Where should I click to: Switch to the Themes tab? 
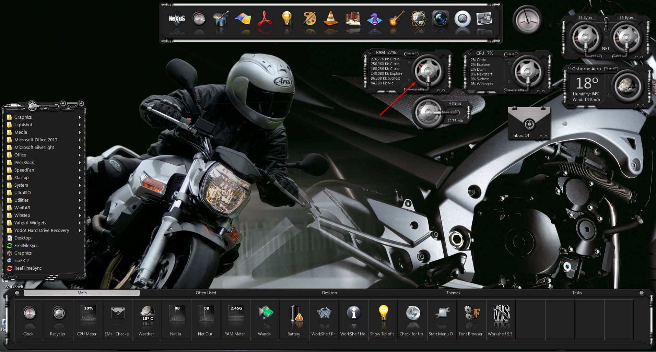tap(453, 293)
